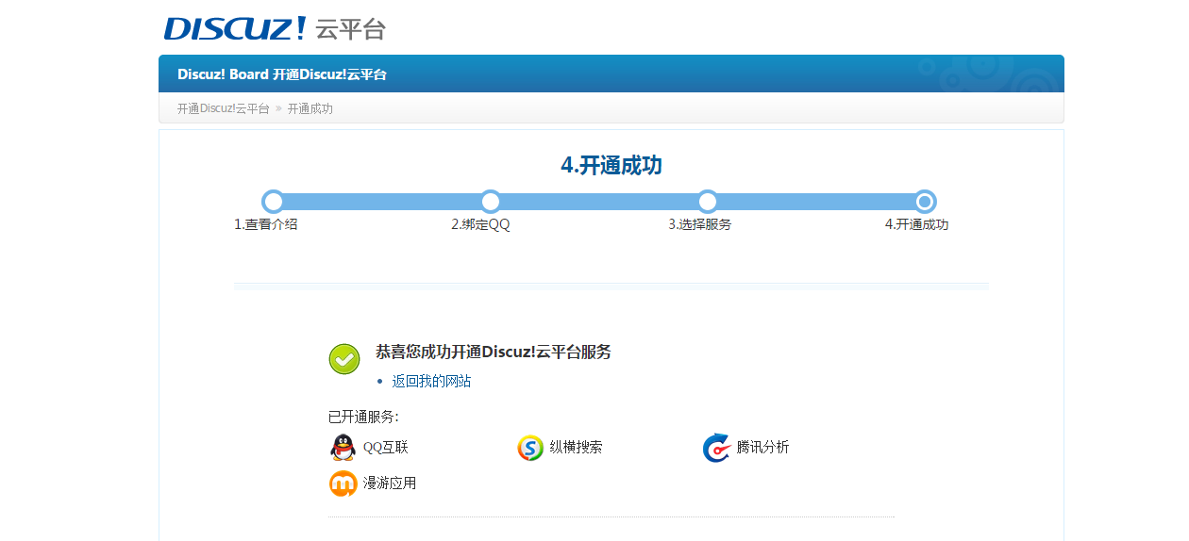This screenshot has height=541, width=1189.
Task: Click the Discuz! Board 开通Discuz!云平台 header title
Action: pyautogui.click(x=282, y=74)
